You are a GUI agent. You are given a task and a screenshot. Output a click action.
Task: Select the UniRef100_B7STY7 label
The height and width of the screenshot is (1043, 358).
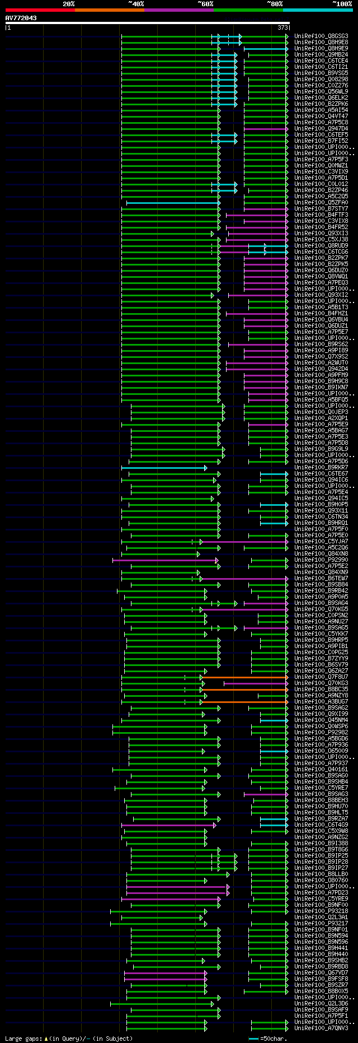pyautogui.click(x=321, y=209)
